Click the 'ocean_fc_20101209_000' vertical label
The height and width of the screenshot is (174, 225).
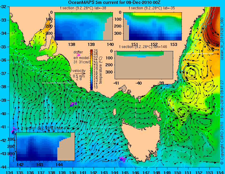pyautogui.click(x=222, y=39)
